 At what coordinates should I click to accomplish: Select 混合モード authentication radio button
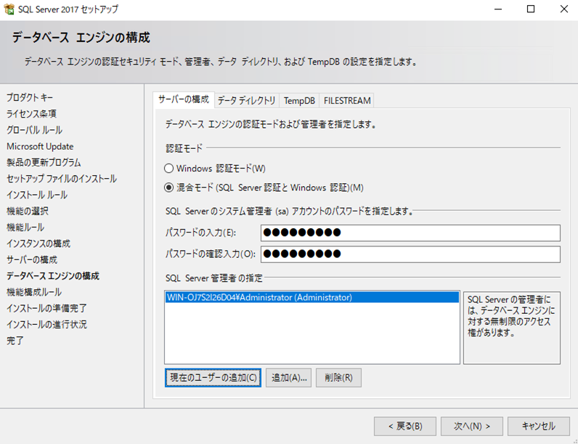[169, 187]
